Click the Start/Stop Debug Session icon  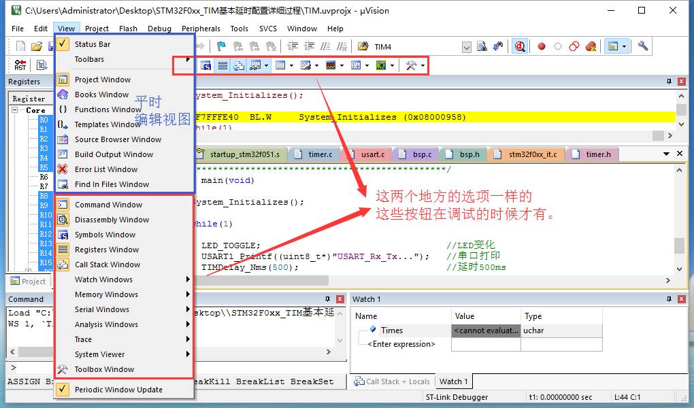coord(520,46)
